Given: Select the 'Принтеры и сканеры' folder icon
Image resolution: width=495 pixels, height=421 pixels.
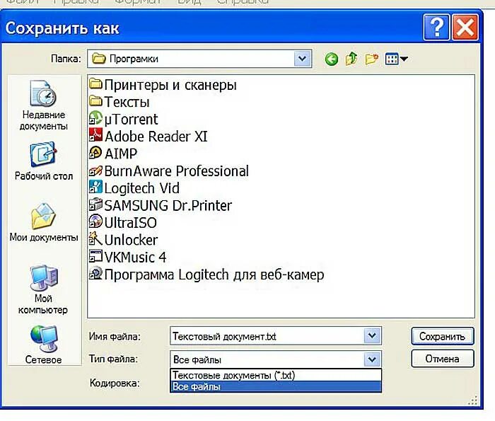Looking at the screenshot, I should (x=95, y=84).
